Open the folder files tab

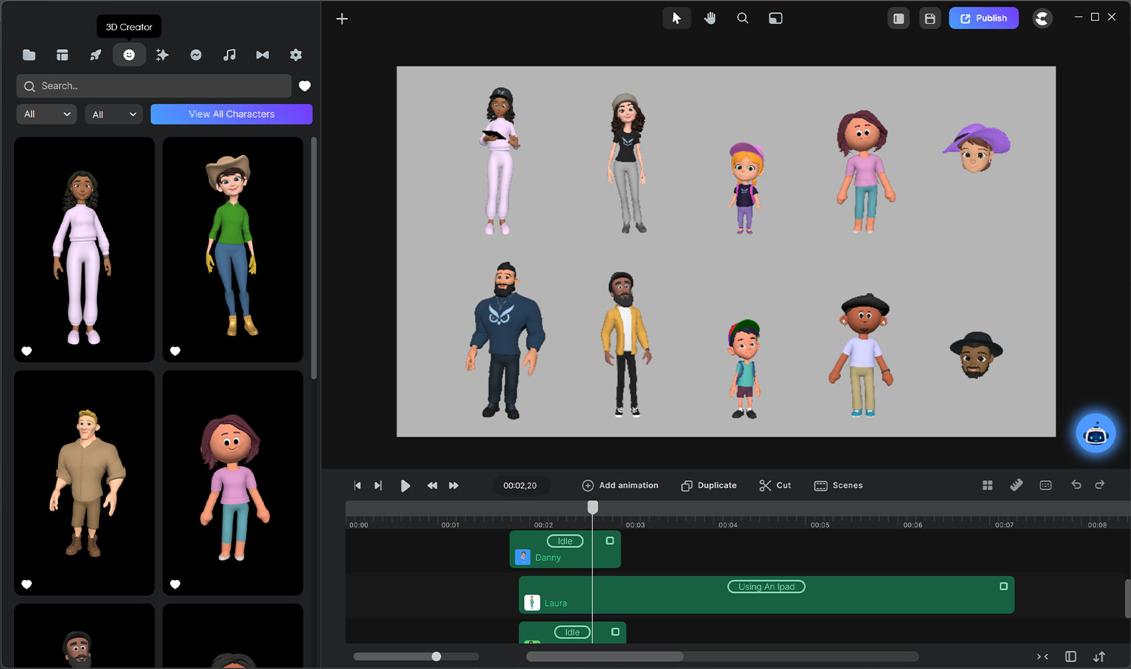point(29,55)
